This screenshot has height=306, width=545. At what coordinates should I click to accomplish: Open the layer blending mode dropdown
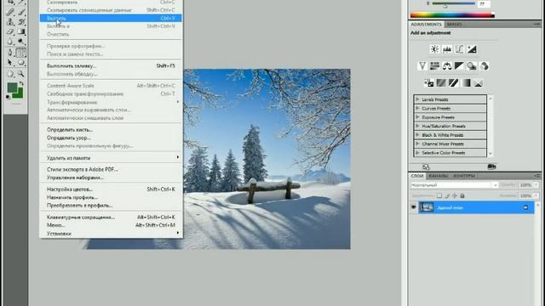[454, 185]
